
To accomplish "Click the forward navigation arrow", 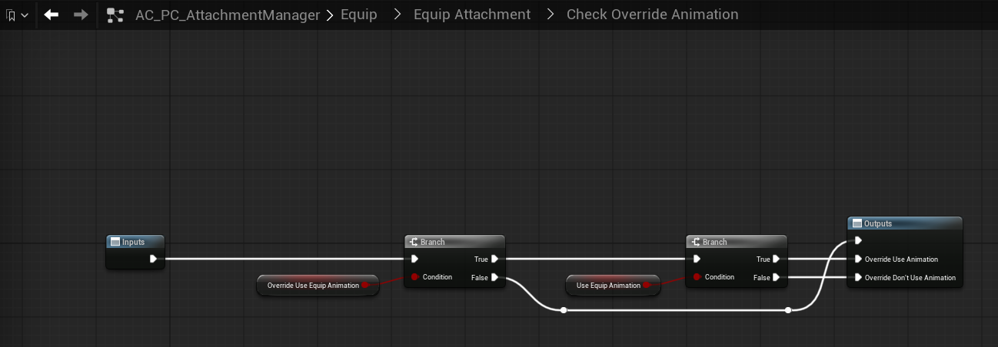I will point(81,15).
